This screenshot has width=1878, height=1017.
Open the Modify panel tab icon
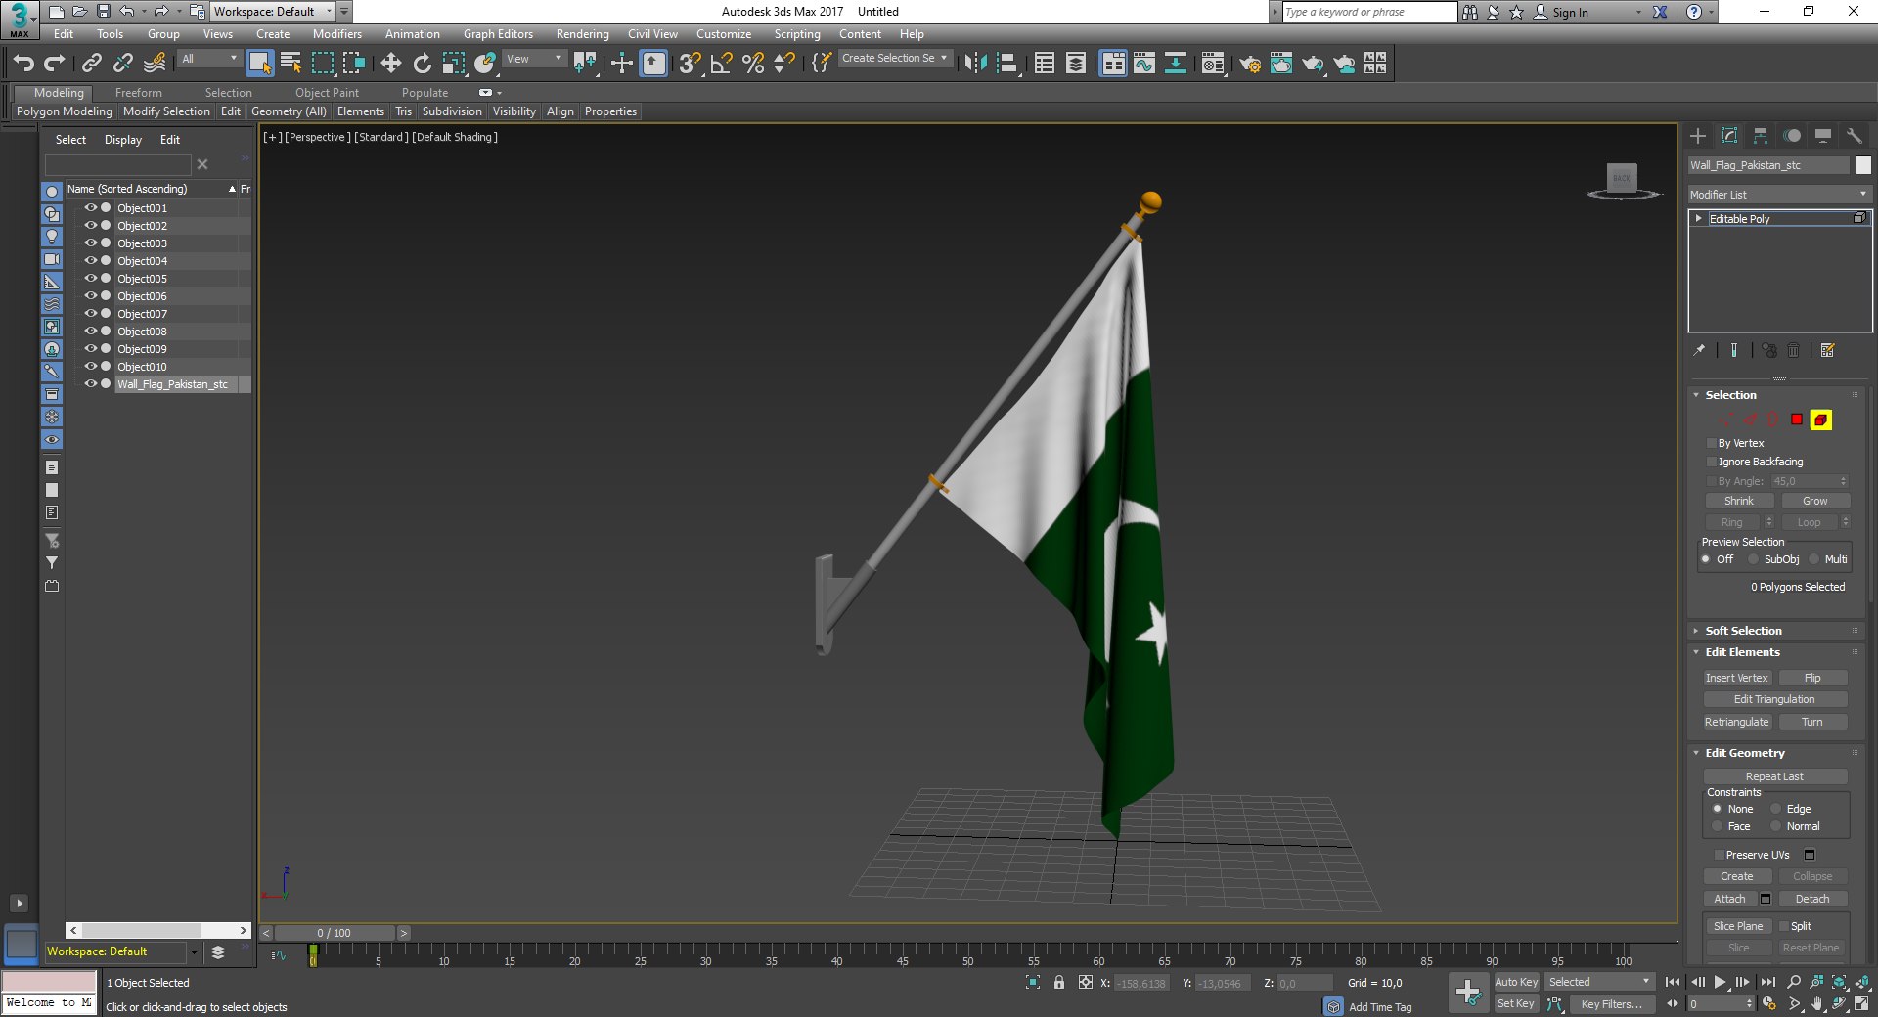click(1729, 136)
